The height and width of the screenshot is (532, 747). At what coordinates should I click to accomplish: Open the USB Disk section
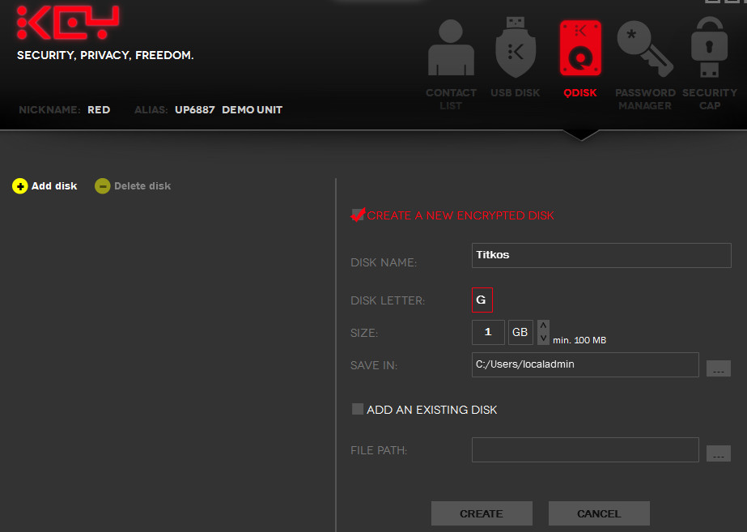click(x=515, y=50)
